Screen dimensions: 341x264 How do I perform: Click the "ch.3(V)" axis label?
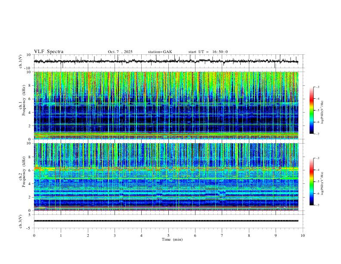click(21, 221)
